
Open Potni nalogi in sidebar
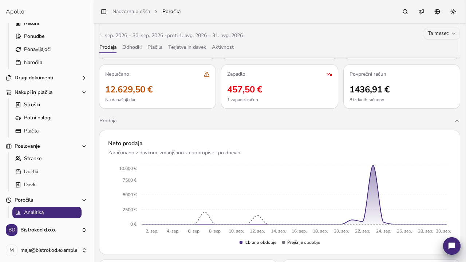click(x=47, y=118)
